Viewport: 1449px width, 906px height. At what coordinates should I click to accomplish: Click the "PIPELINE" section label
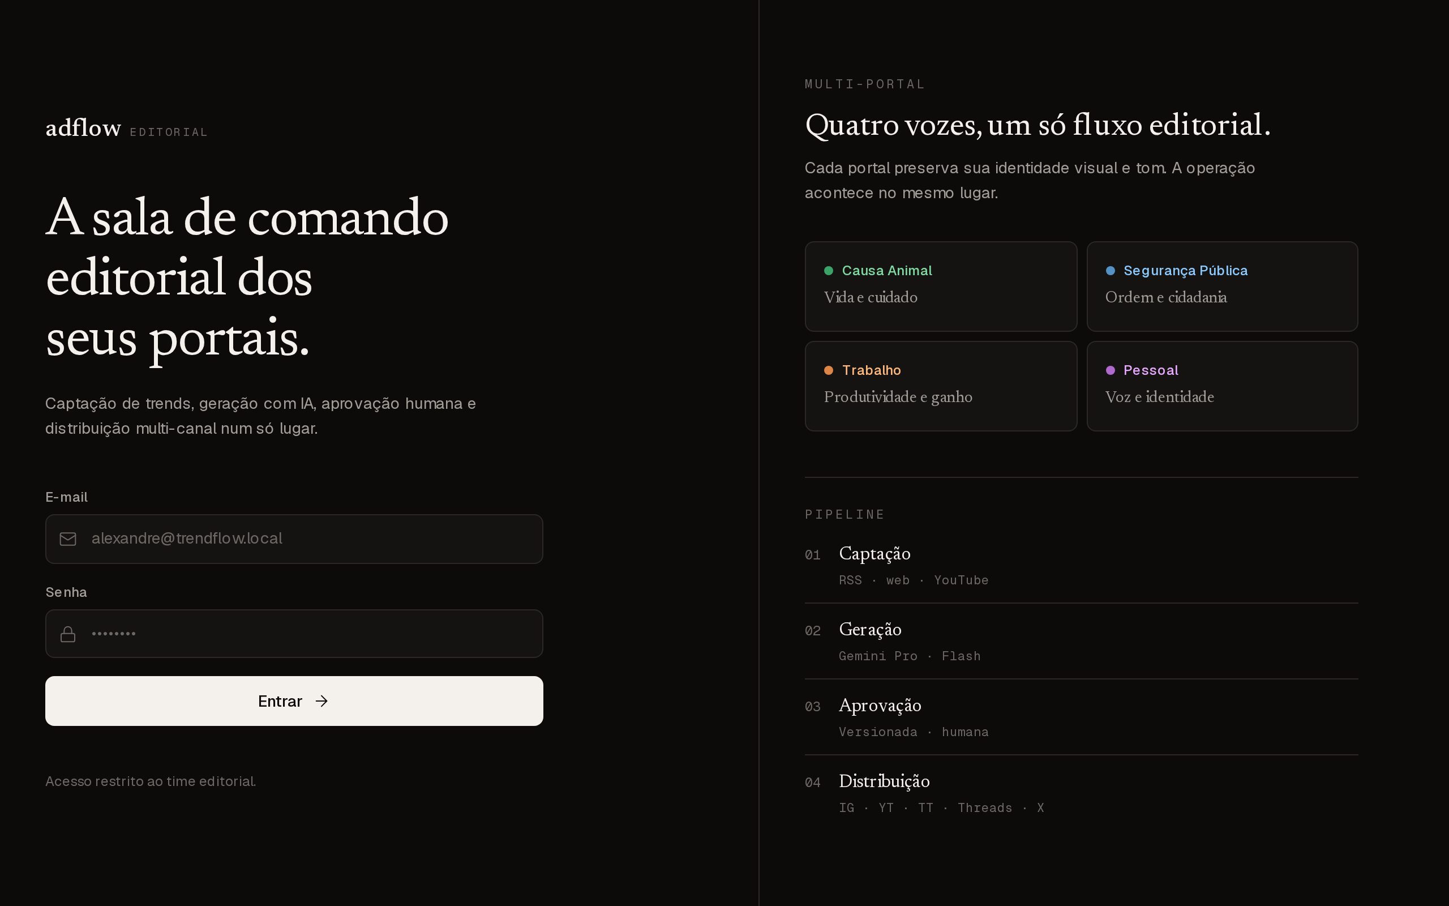844,514
